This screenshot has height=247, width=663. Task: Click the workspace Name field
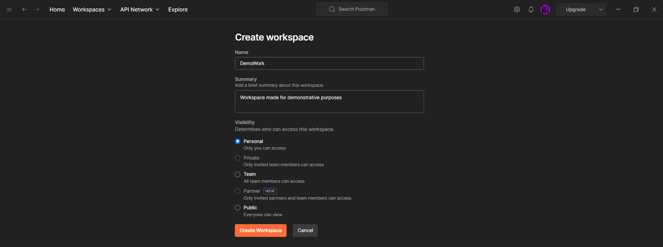click(x=329, y=63)
